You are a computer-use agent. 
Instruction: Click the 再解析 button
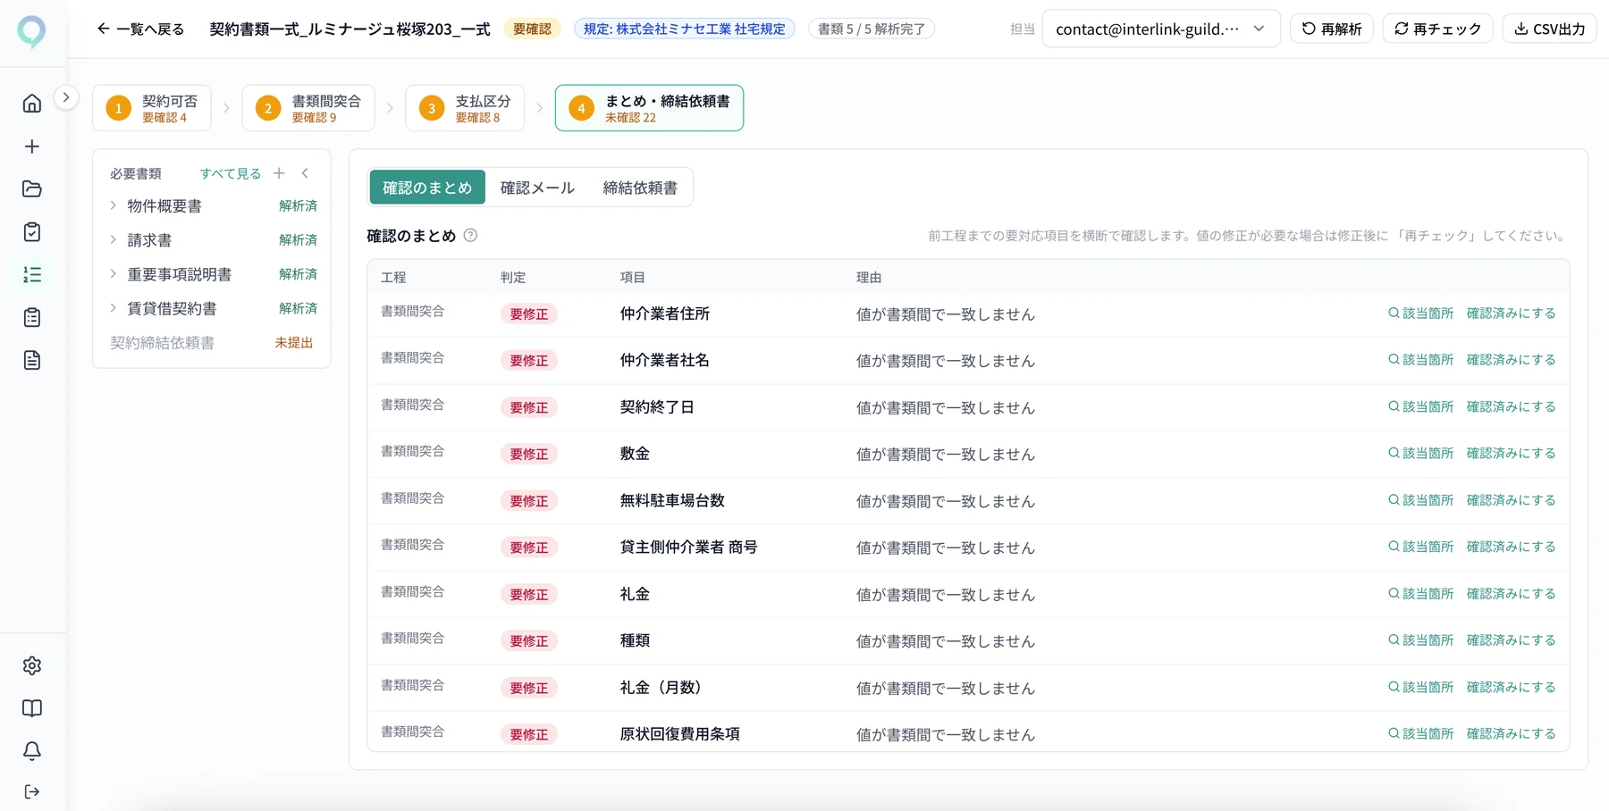(1331, 29)
